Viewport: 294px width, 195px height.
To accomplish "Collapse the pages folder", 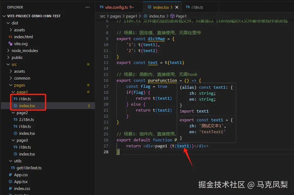I will [11, 85].
